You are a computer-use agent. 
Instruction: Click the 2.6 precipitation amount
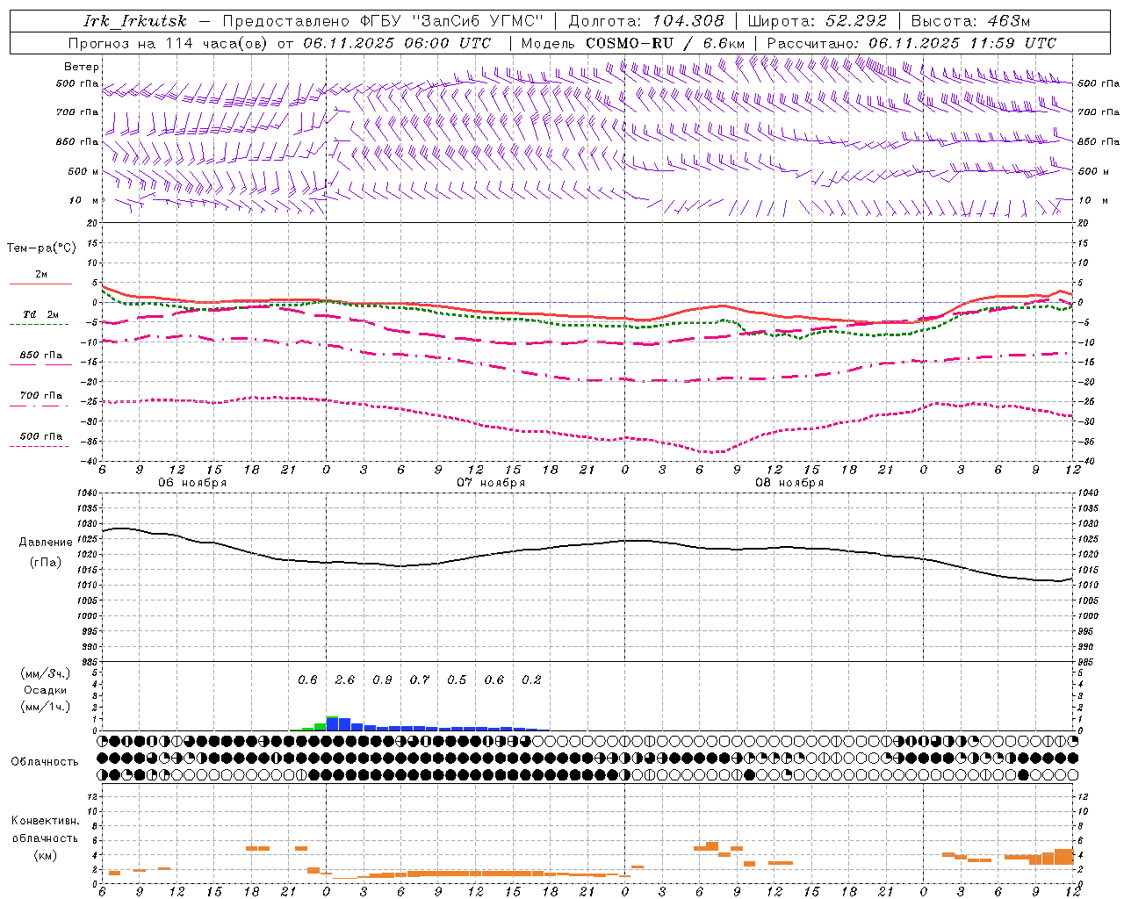tap(345, 680)
